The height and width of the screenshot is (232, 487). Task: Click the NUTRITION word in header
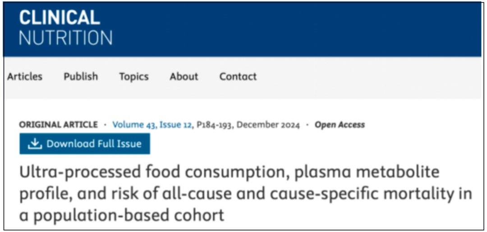coord(65,38)
